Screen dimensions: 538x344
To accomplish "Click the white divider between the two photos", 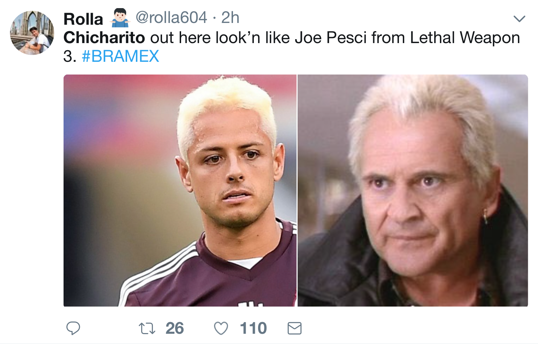I will (x=297, y=190).
